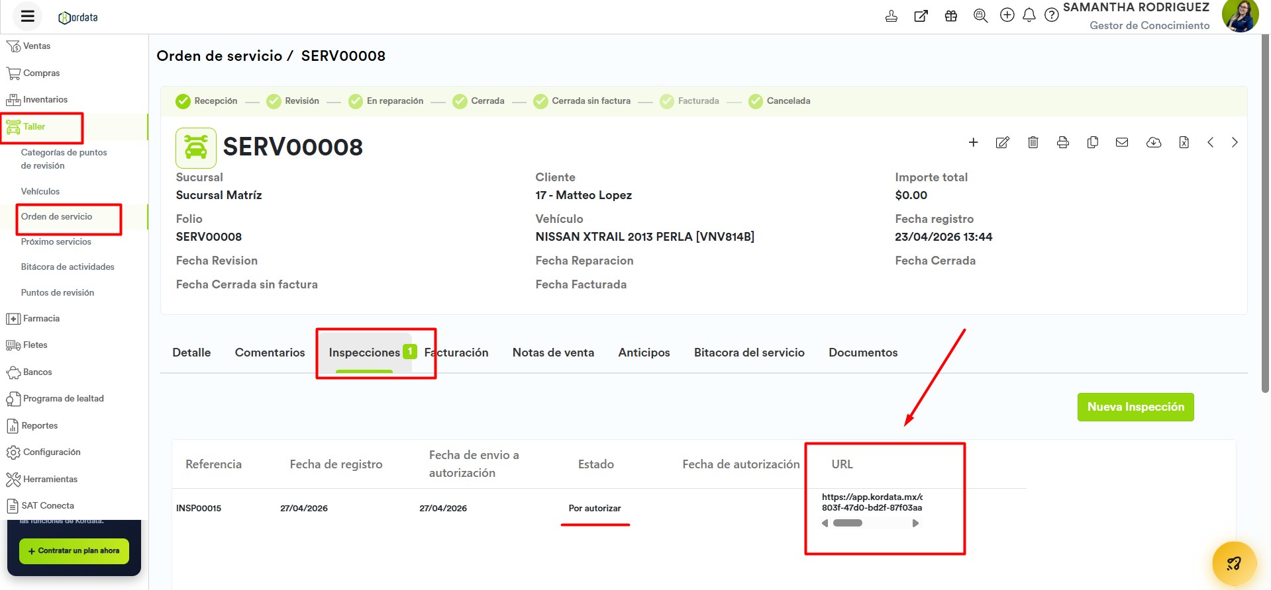Click the Kordata logo

pos(78,18)
